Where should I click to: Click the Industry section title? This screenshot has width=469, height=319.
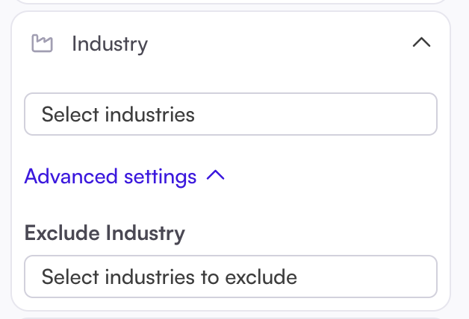110,44
